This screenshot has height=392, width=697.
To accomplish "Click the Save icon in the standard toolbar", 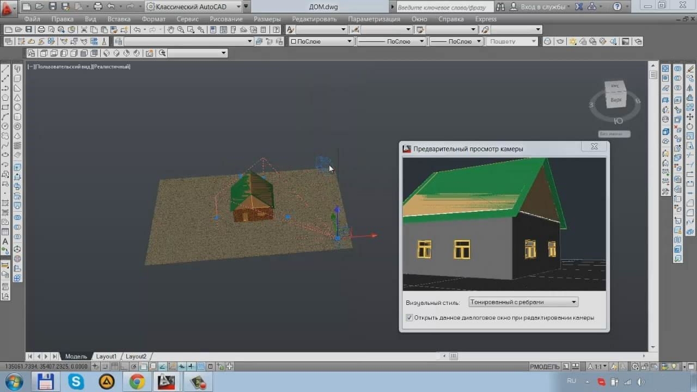I will pyautogui.click(x=28, y=29).
